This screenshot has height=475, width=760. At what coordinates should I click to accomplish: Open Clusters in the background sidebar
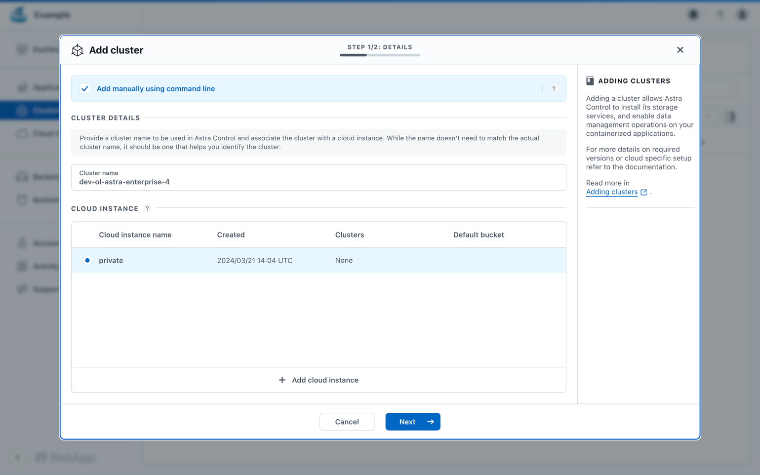(30, 111)
